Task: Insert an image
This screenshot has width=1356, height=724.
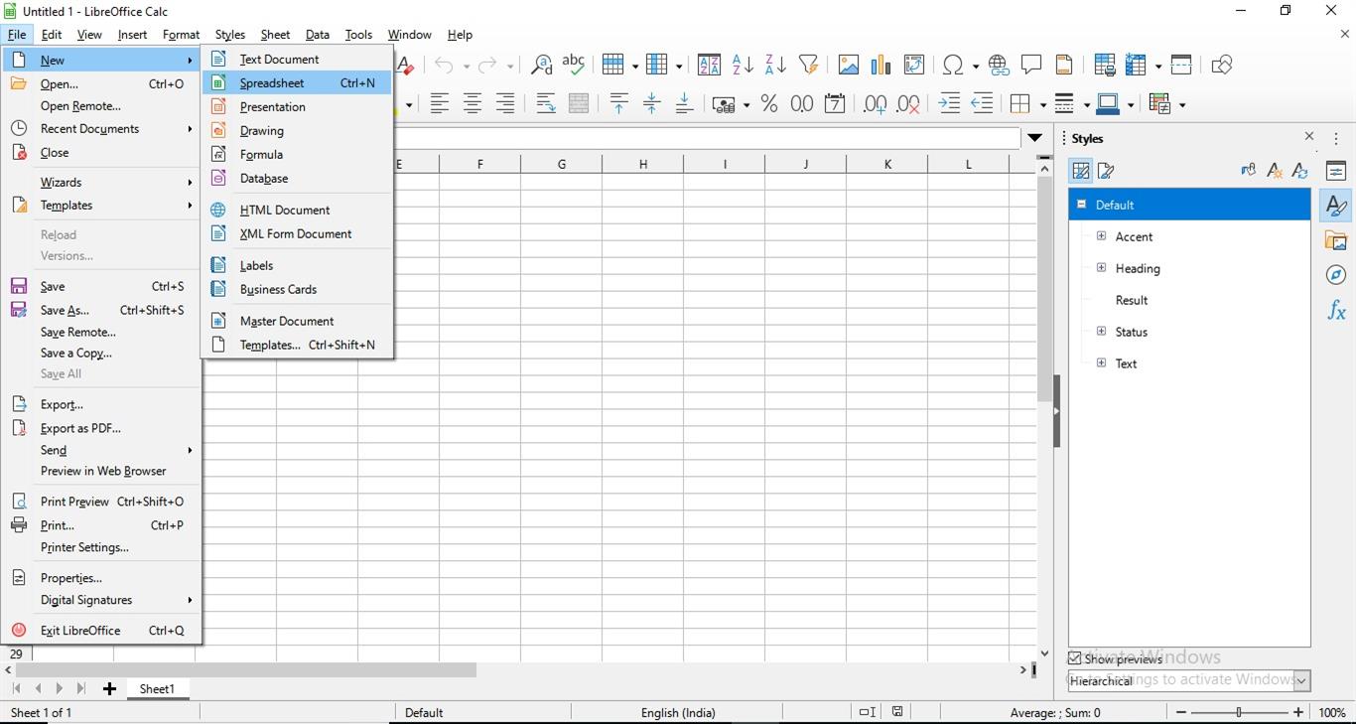Action: point(848,65)
